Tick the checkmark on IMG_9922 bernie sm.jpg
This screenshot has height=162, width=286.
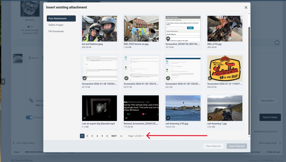point(126,39)
